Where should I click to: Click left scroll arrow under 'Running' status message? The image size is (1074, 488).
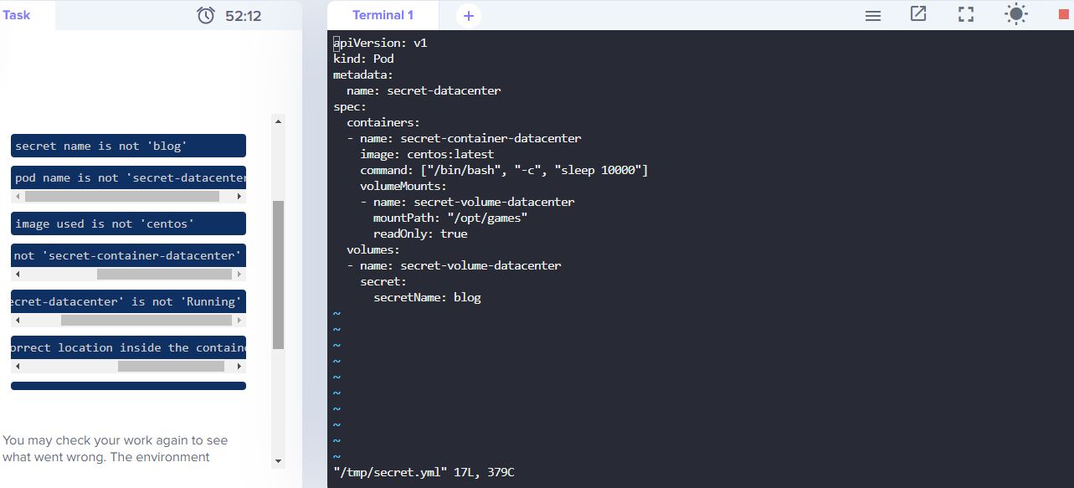(x=18, y=321)
